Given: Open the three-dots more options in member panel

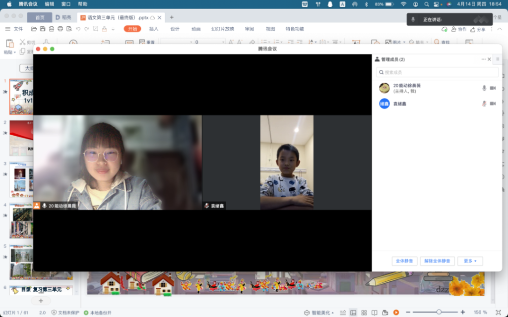Looking at the screenshot, I should point(483,59).
